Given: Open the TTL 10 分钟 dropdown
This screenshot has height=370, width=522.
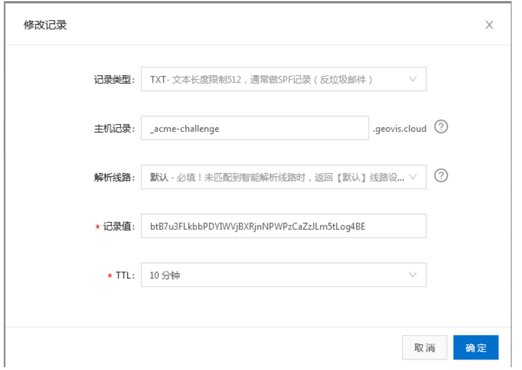Looking at the screenshot, I should point(283,275).
